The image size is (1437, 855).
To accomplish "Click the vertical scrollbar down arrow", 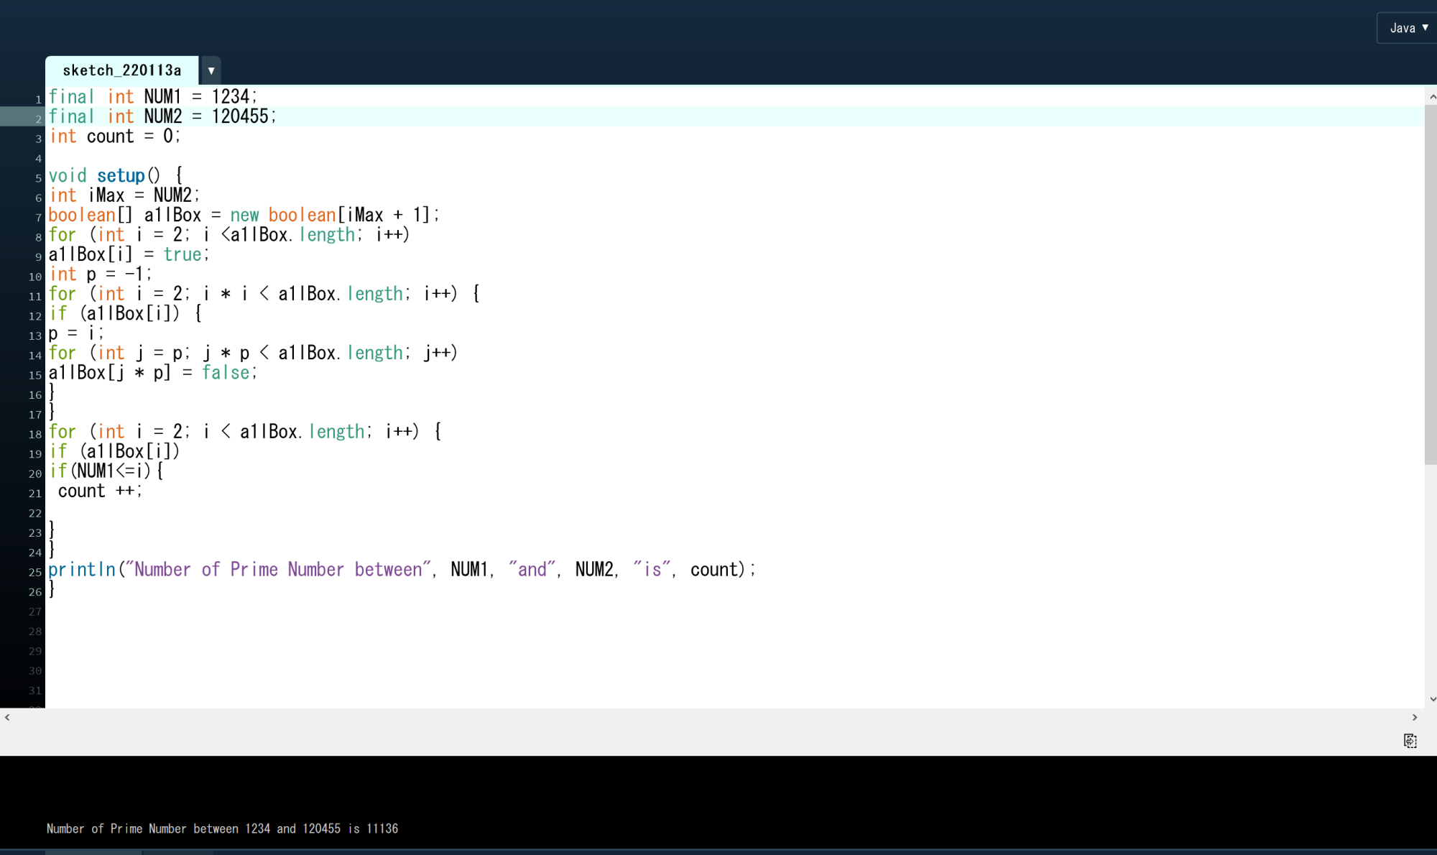I will click(x=1431, y=699).
